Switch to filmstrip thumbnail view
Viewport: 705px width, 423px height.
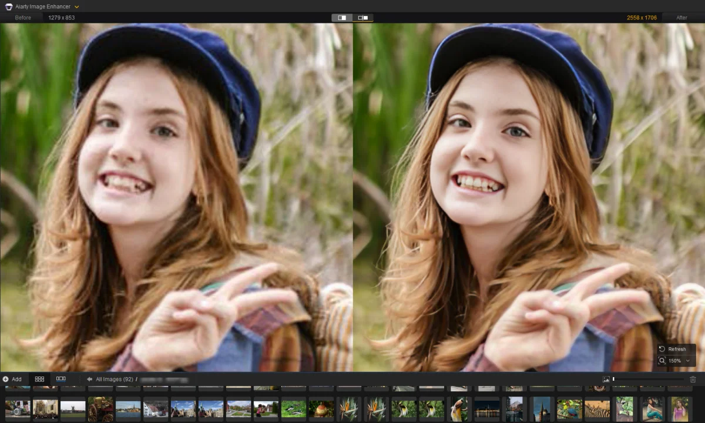(61, 380)
